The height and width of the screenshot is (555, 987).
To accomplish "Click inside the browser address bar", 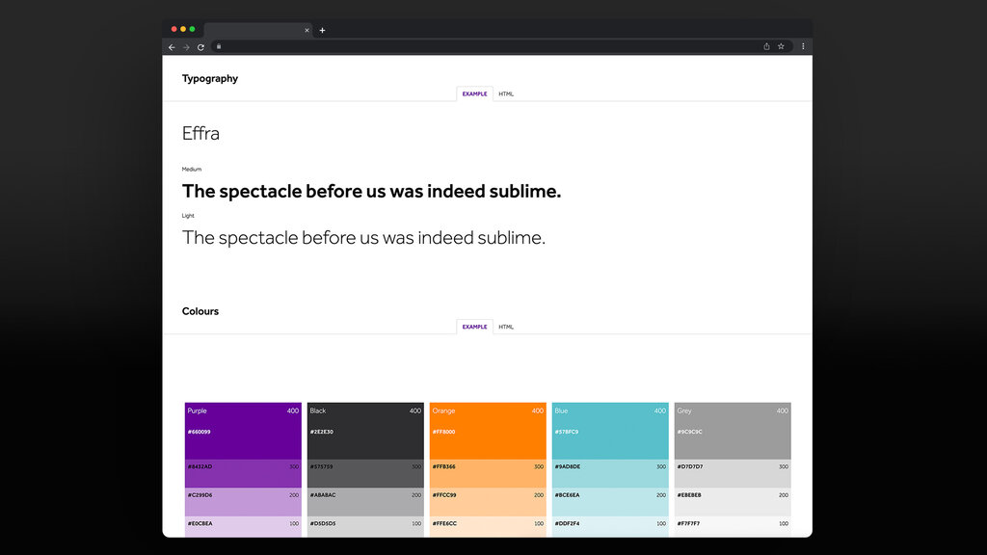I will click(482, 46).
